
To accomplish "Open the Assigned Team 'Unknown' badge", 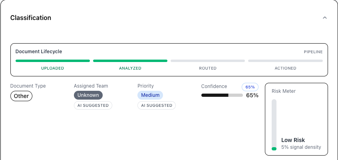I will coord(88,95).
